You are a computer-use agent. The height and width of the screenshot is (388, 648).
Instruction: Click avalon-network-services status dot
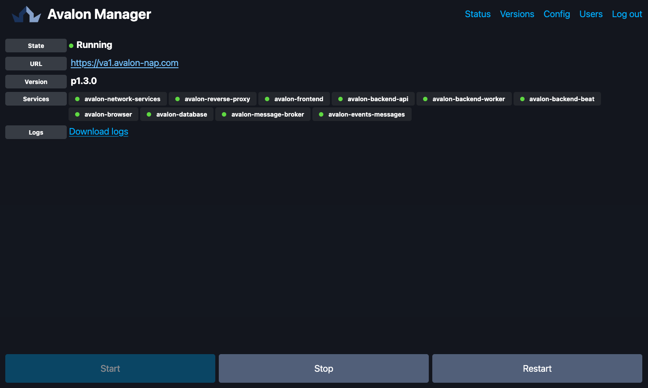click(x=77, y=99)
